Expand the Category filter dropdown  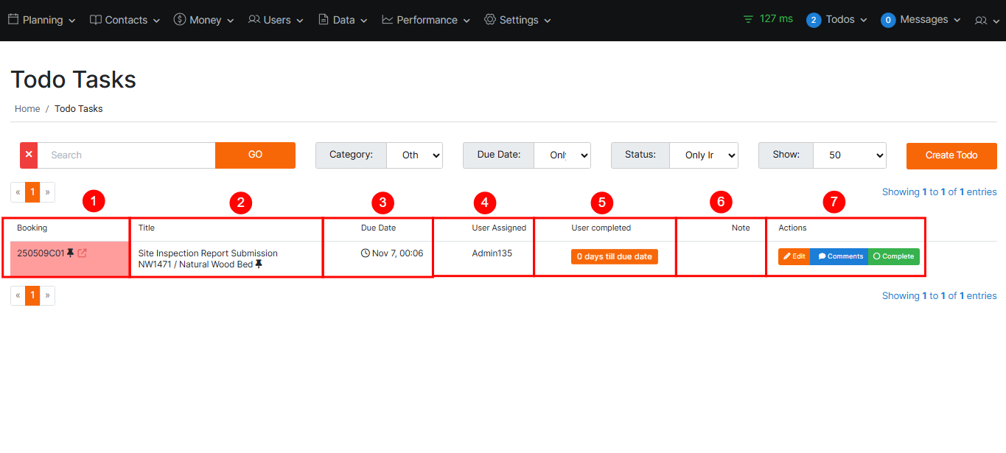tap(414, 155)
